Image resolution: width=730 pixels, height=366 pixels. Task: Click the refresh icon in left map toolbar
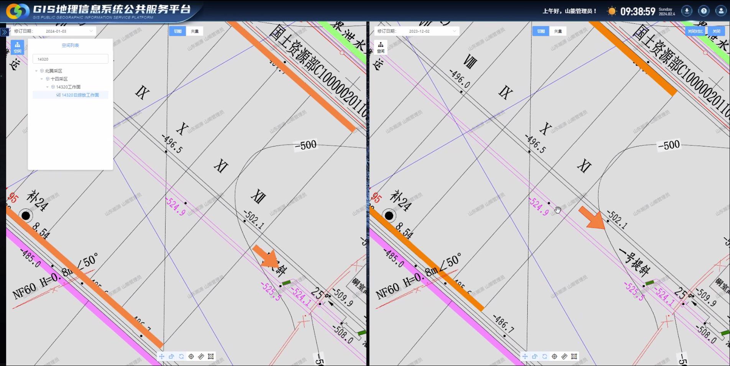(x=181, y=356)
